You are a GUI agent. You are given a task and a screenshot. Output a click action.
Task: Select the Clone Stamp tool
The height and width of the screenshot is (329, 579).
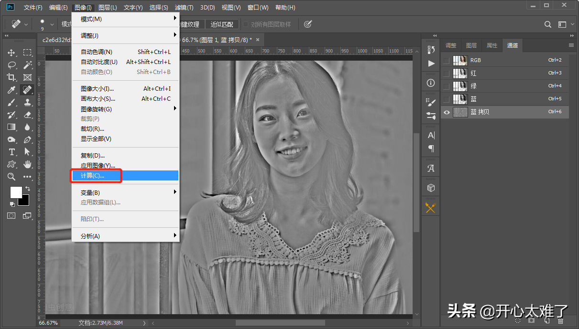[x=27, y=102]
